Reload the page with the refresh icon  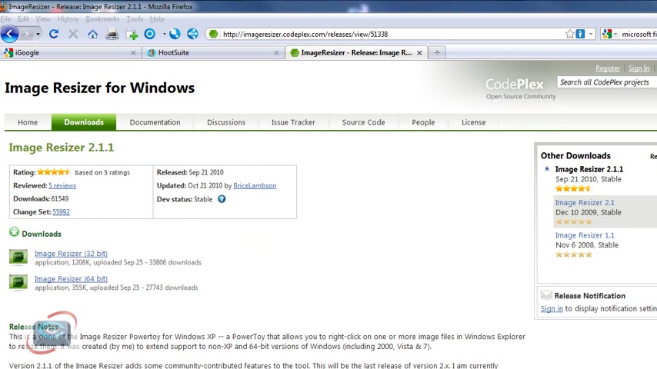(x=54, y=34)
